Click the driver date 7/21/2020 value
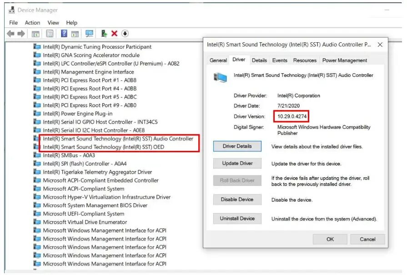Screen dimensions: 407x275 click(288, 105)
